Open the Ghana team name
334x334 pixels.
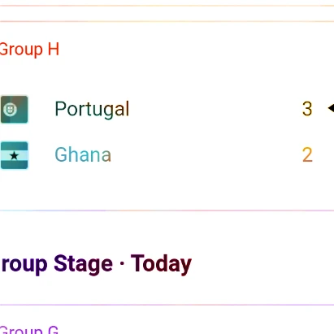coord(83,154)
